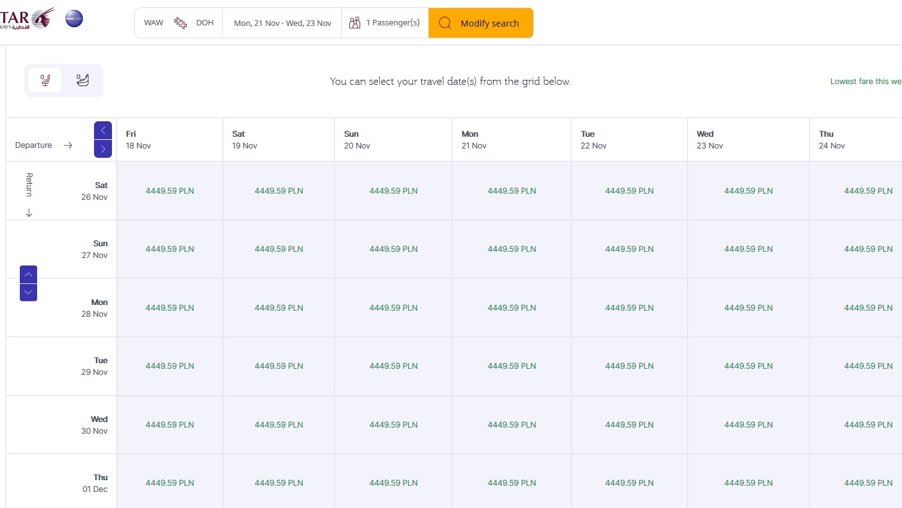Pick fare for Sat 19 Nov departing, Sat 26 Nov returning

[278, 191]
